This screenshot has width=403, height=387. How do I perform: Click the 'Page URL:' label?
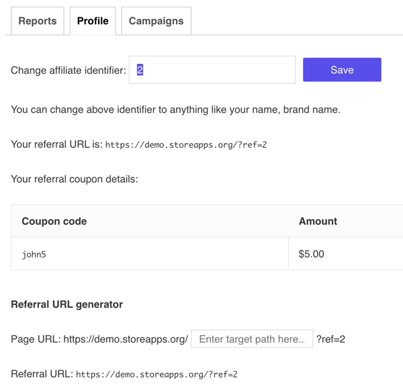tap(36, 339)
